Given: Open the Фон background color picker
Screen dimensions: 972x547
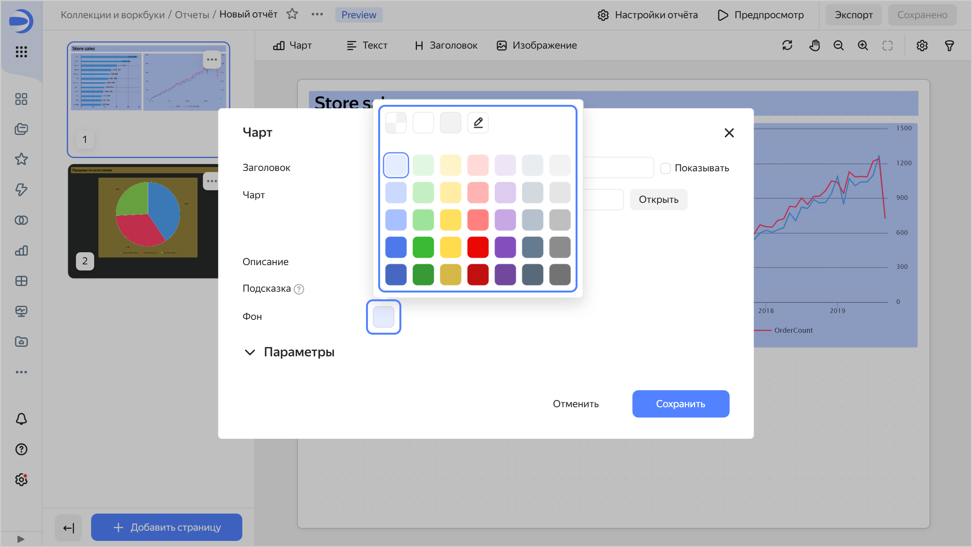Looking at the screenshot, I should (383, 317).
